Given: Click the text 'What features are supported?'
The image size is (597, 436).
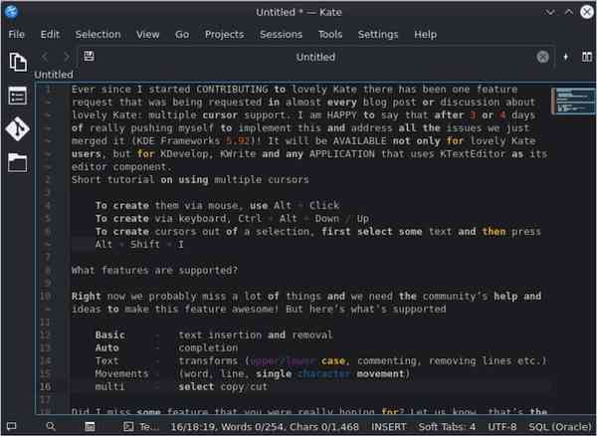Looking at the screenshot, I should coord(154,271).
